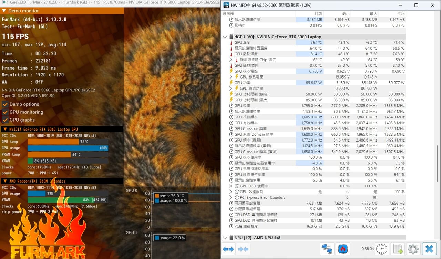Click the blue expand-columns arrows button in HWiNFO

[228, 249]
